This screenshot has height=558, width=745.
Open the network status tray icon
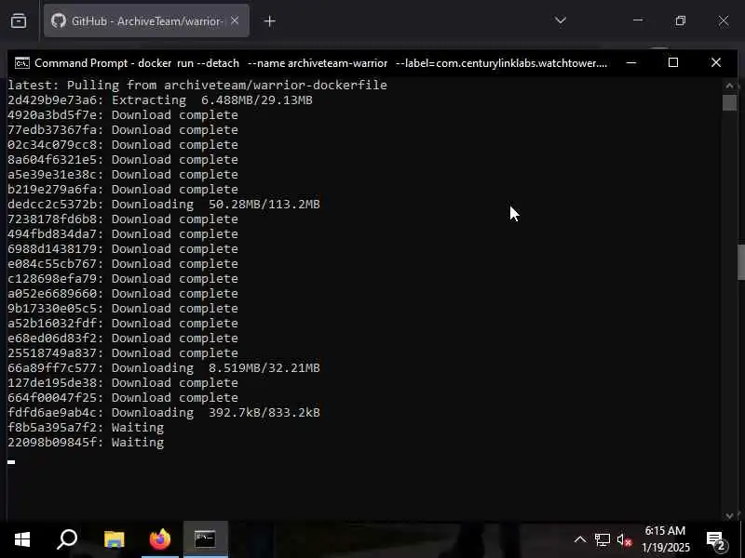602,539
